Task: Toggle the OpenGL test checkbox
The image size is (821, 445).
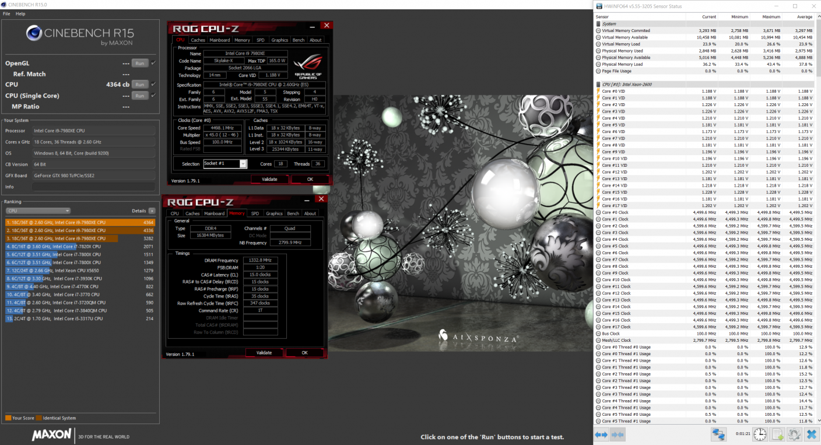Action: click(x=153, y=63)
